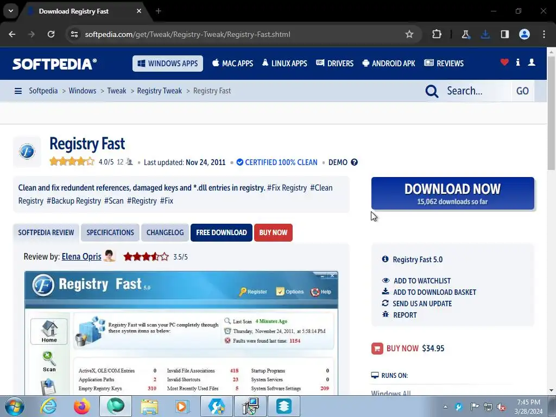Open the Windows Start menu
The image size is (556, 417).
click(15, 406)
